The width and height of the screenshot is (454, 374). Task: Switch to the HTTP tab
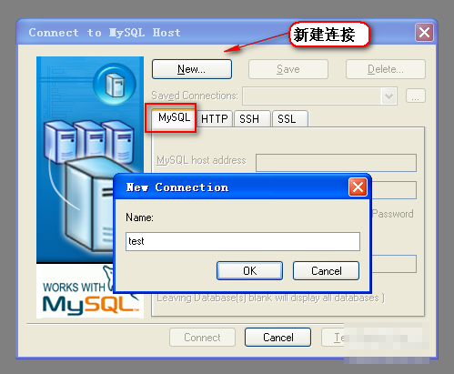pyautogui.click(x=215, y=119)
